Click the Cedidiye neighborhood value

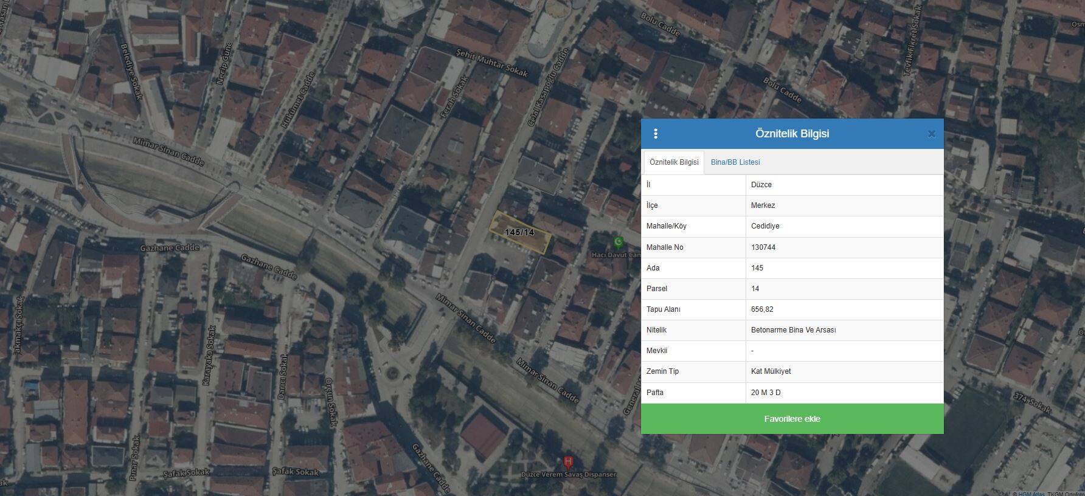pos(765,226)
